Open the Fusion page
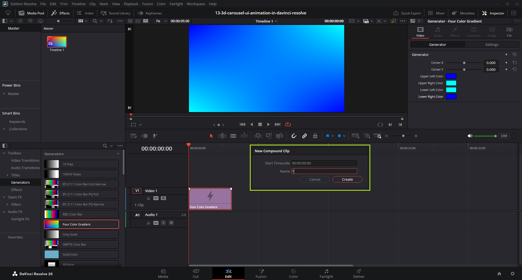This screenshot has width=522, height=280. pos(261,273)
